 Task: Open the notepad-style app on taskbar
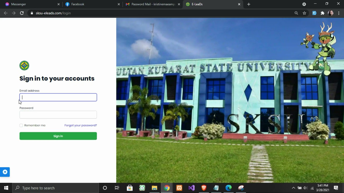[216, 188]
